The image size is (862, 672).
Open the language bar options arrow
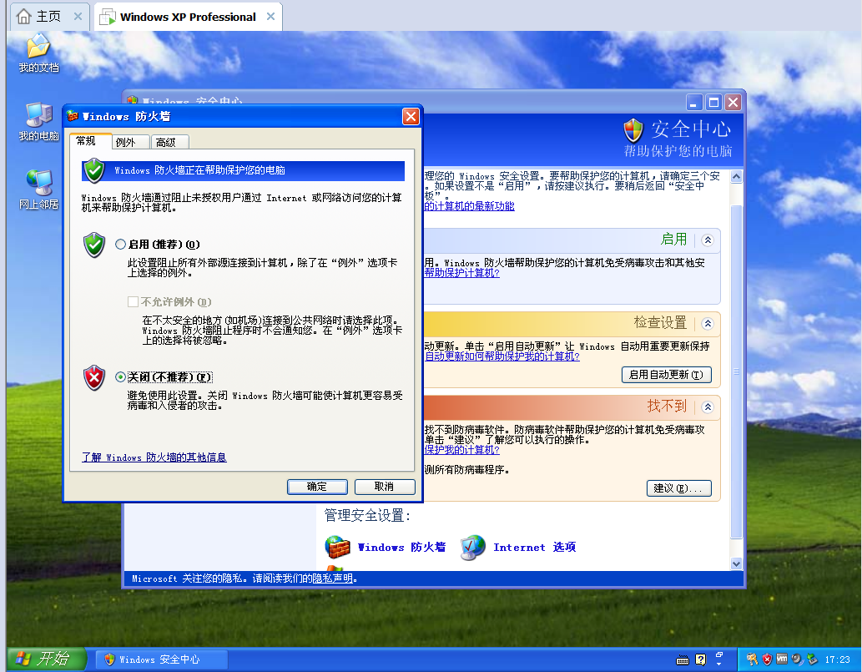[719, 664]
